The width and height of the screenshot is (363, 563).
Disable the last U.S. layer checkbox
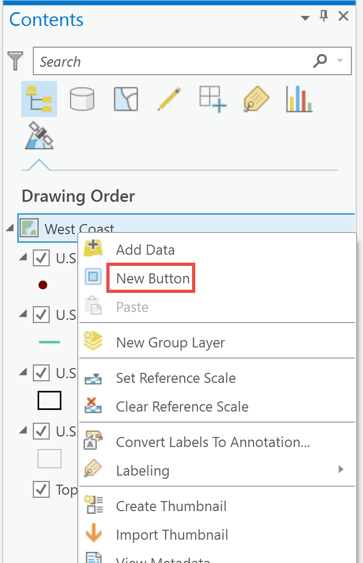(x=41, y=431)
